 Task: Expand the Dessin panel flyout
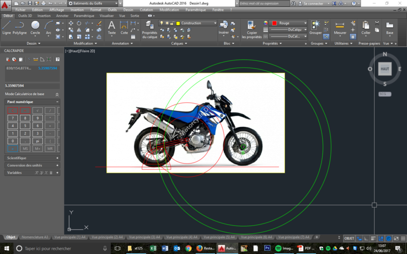34,43
